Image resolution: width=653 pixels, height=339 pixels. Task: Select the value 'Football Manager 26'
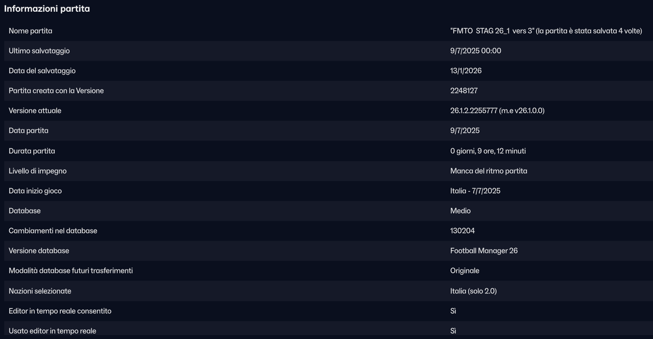tap(484, 251)
